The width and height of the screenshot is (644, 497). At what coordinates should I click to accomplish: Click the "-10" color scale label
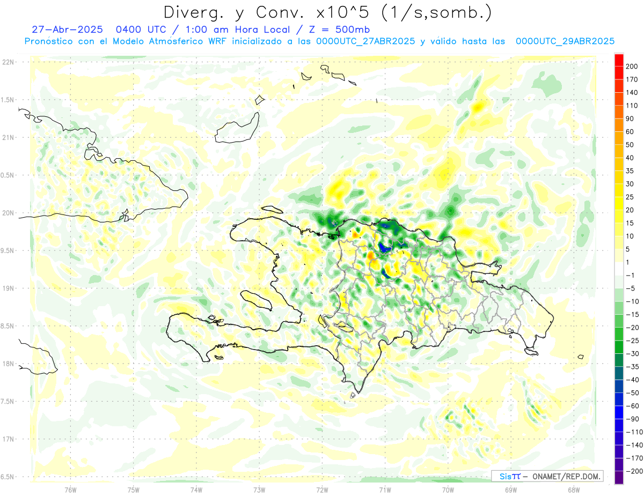click(633, 301)
